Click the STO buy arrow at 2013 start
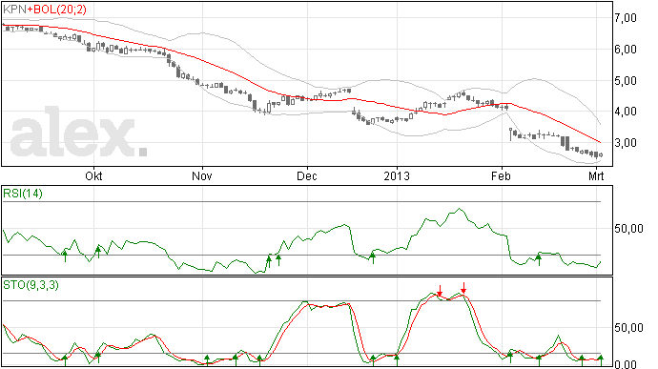The height and width of the screenshot is (369, 658). tap(397, 360)
